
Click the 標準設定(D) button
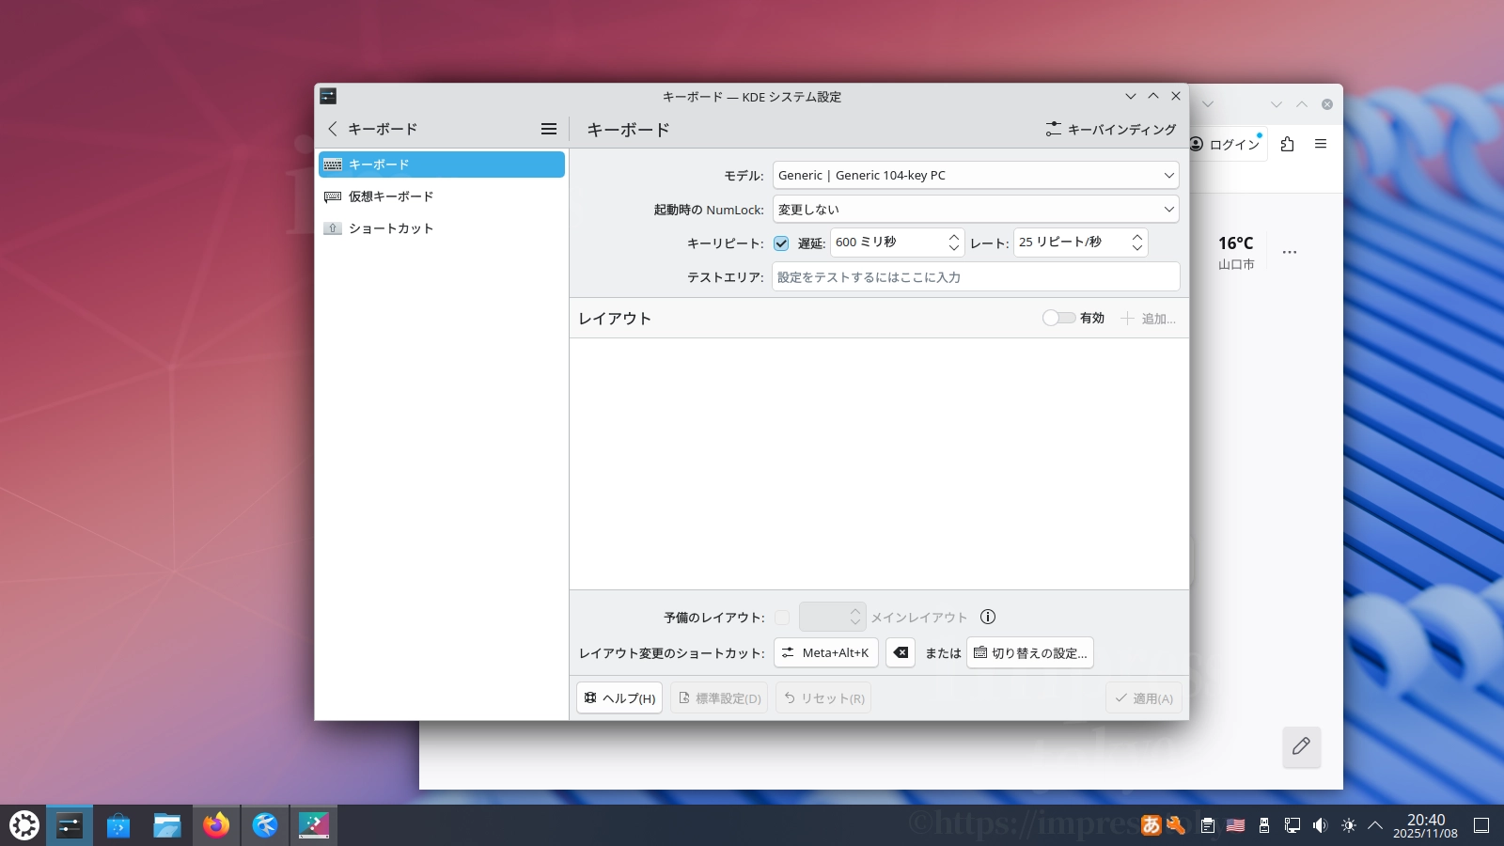click(x=719, y=697)
